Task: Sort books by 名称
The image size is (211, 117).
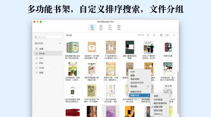Action: coord(160,96)
